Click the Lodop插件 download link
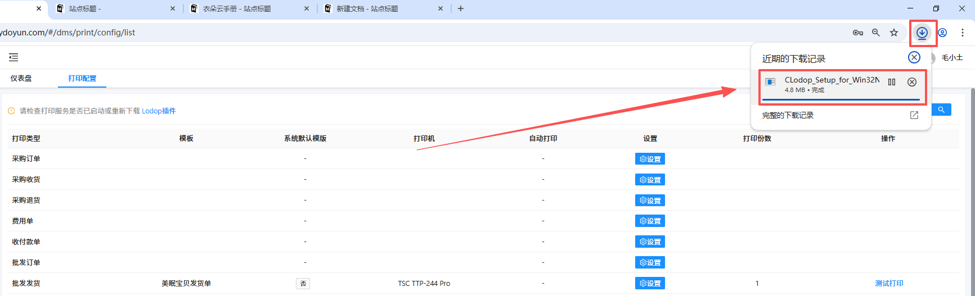 point(159,111)
